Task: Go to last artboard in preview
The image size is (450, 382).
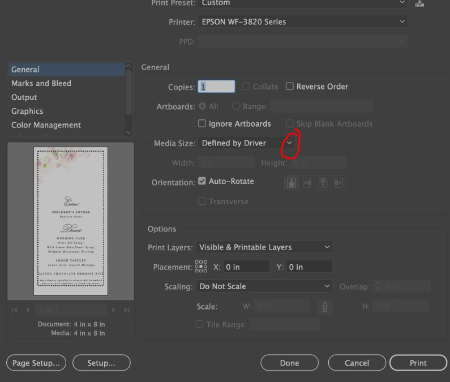Action: point(127,310)
